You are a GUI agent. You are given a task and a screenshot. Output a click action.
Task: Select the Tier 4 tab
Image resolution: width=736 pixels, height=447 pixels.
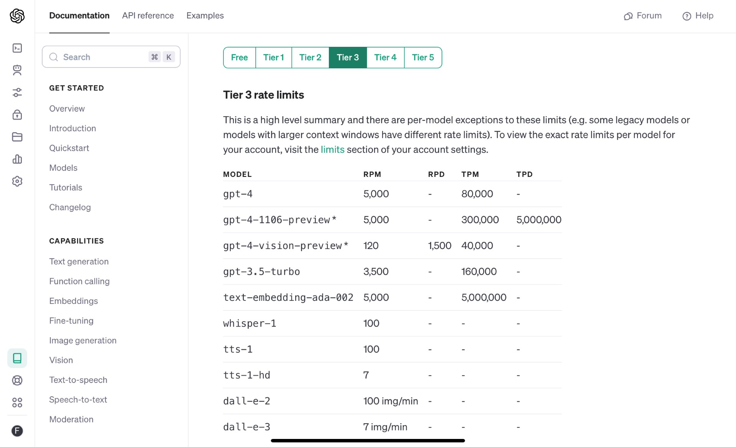pos(385,58)
